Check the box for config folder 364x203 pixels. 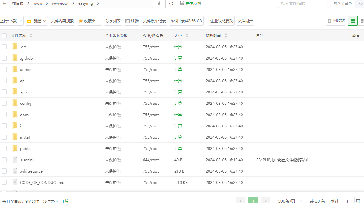4,103
